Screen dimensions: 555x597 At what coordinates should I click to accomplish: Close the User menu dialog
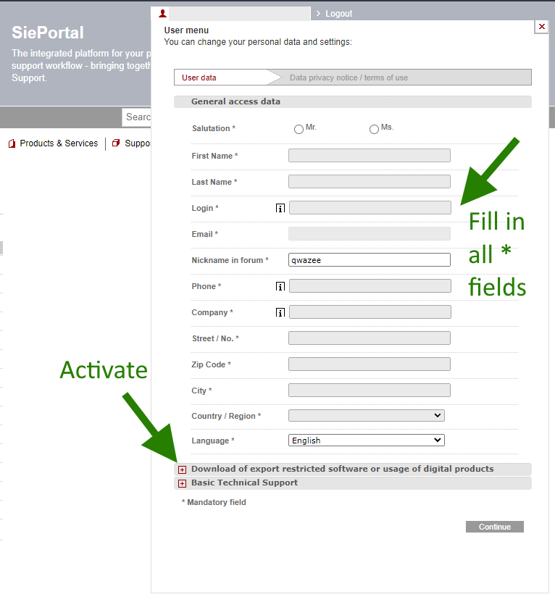[541, 27]
